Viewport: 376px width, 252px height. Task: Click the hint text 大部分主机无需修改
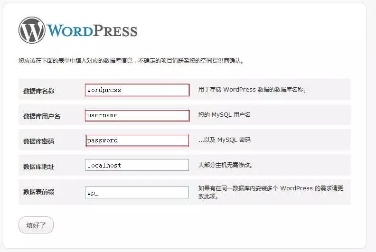(x=226, y=165)
